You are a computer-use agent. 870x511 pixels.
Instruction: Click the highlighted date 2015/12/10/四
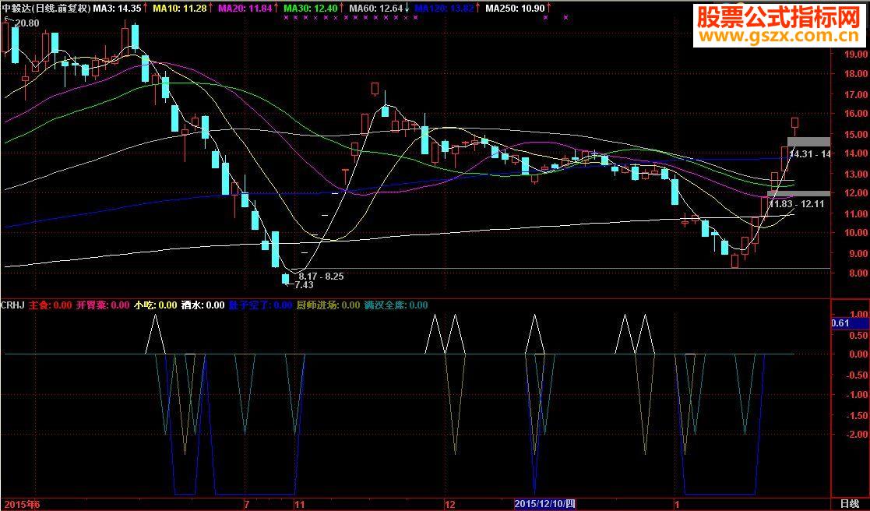[x=545, y=504]
